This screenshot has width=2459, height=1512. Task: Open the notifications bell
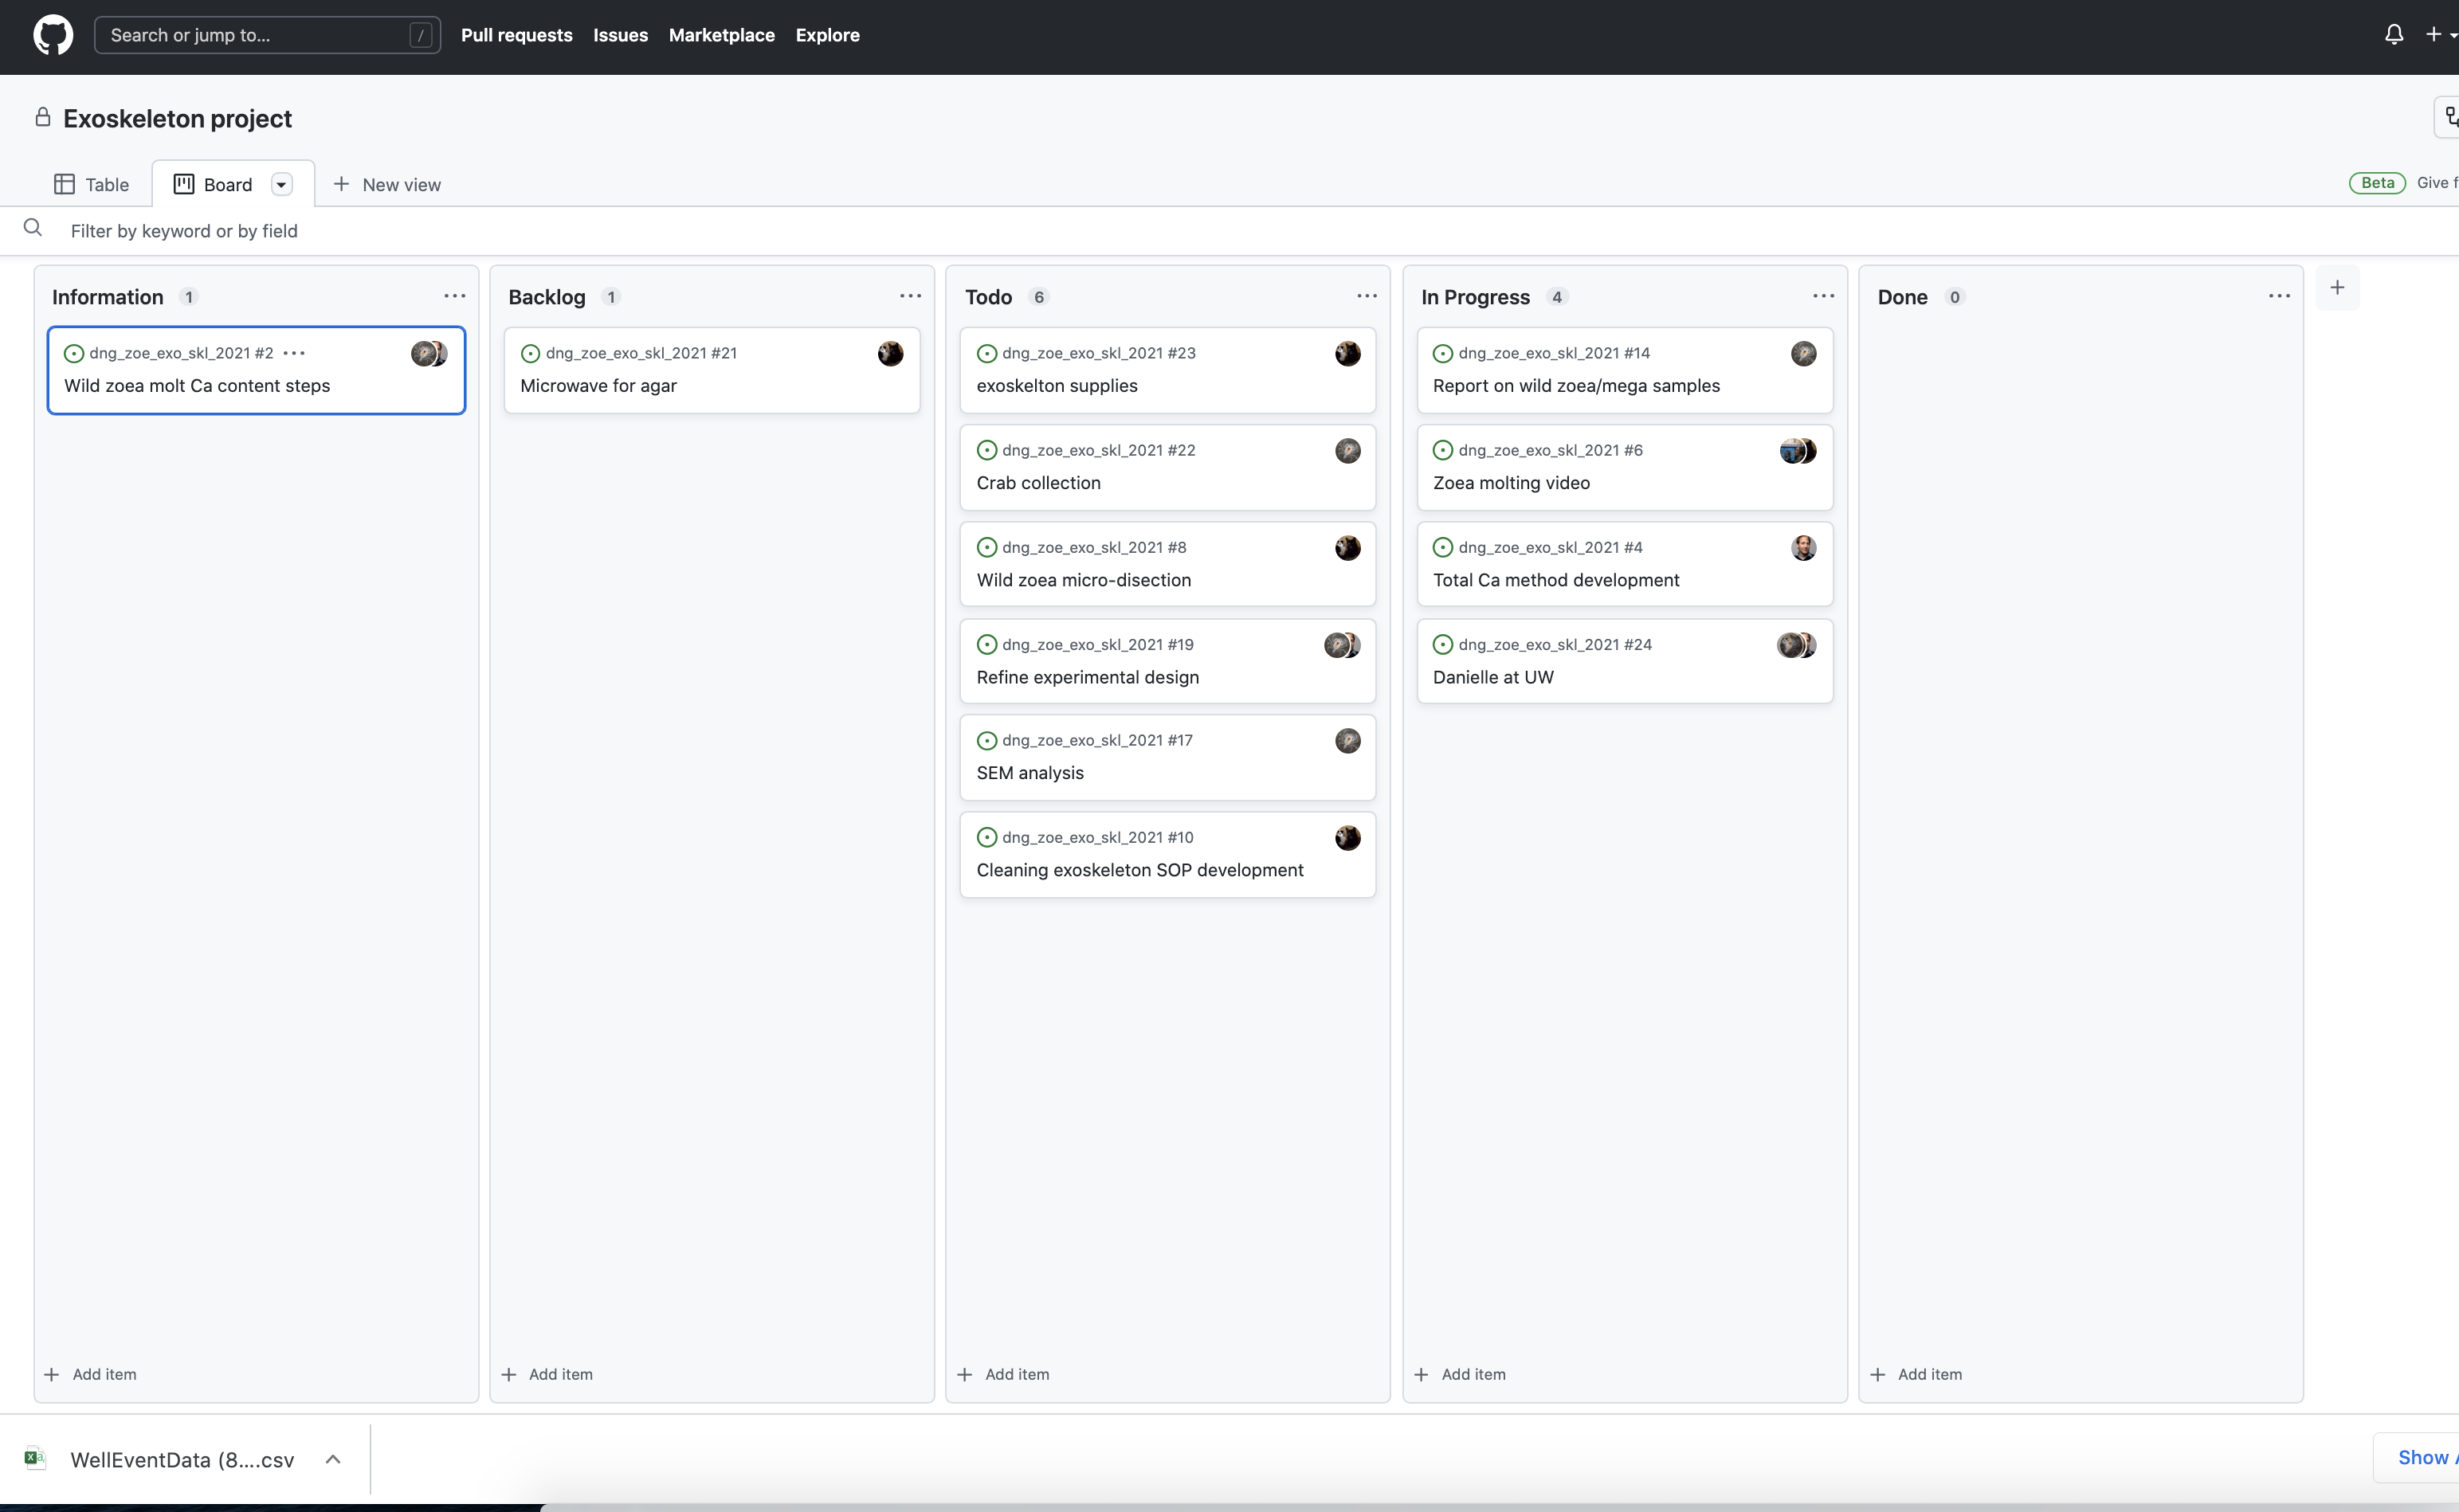click(x=2393, y=35)
